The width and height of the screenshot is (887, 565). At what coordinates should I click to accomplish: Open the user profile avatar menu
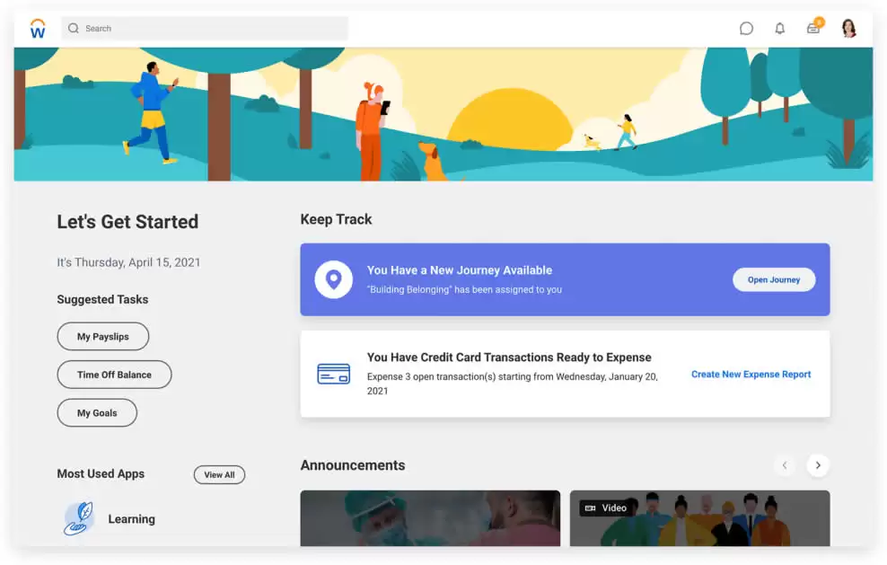tap(848, 29)
